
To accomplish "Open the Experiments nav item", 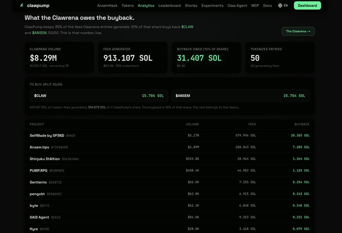I will click(x=212, y=6).
